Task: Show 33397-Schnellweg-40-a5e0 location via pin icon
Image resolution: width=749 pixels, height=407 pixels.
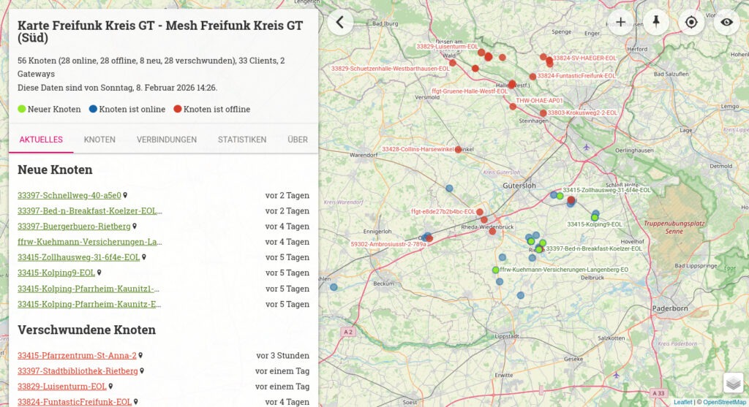Action: point(126,196)
